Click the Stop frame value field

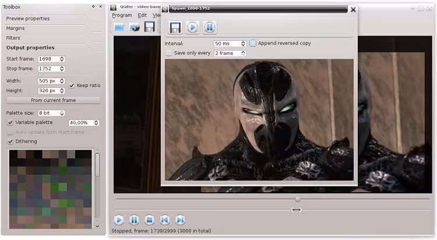pos(49,69)
